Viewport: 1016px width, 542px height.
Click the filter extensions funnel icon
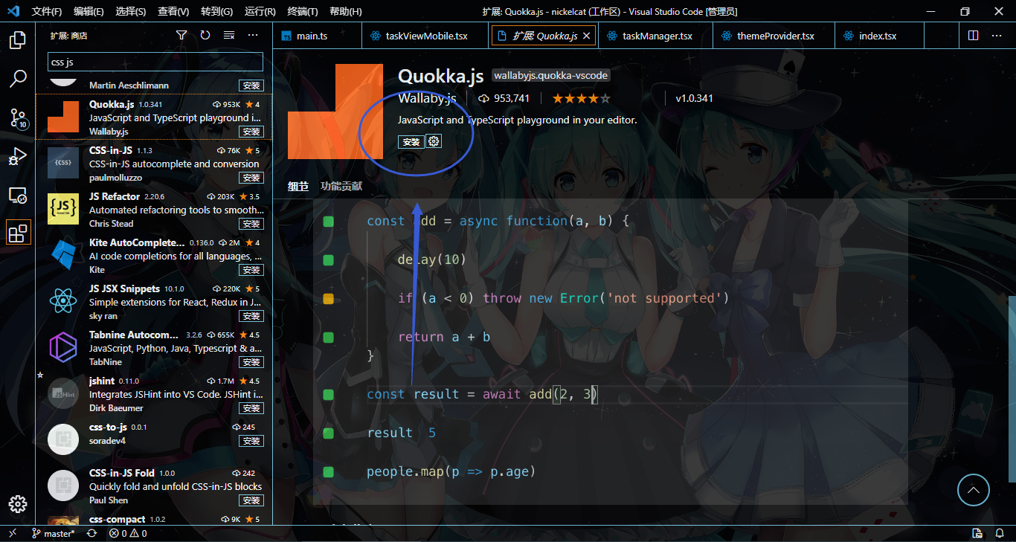pos(181,35)
